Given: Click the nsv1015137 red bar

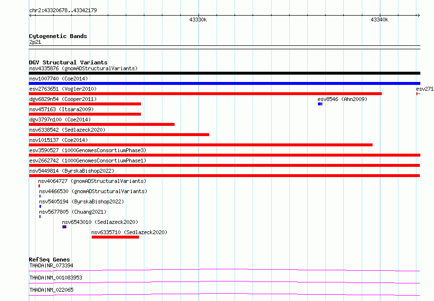Looking at the screenshot, I should click(201, 145).
